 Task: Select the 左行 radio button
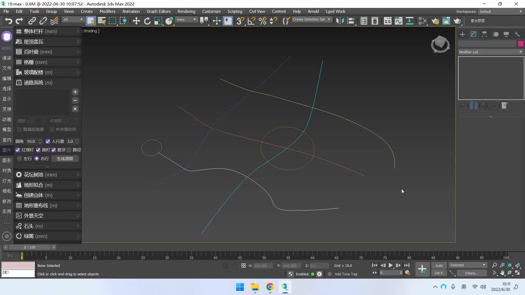coord(19,159)
